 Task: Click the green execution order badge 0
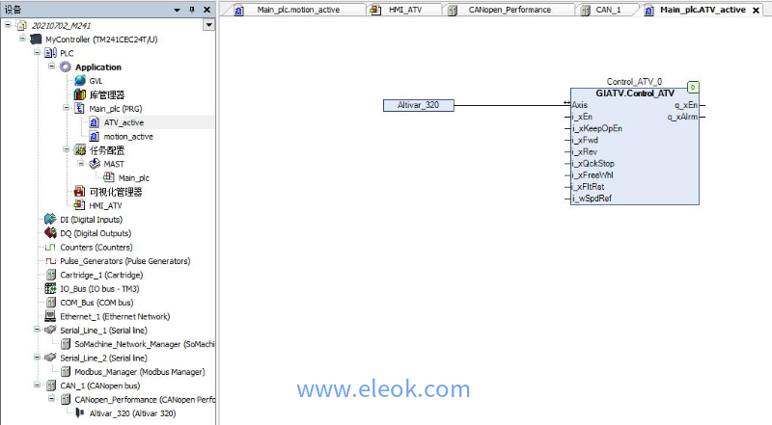click(693, 88)
